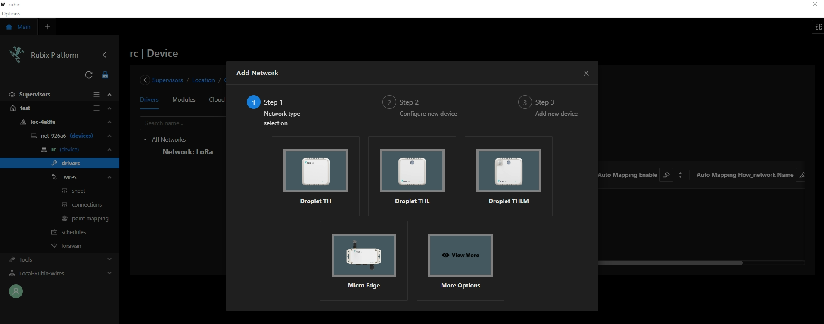This screenshot has height=324, width=824.
Task: Click the lorawan wifi icon
Action: click(54, 246)
